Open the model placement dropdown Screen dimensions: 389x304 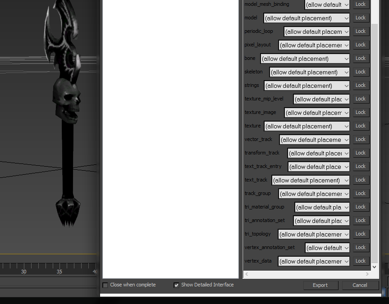coord(307,18)
